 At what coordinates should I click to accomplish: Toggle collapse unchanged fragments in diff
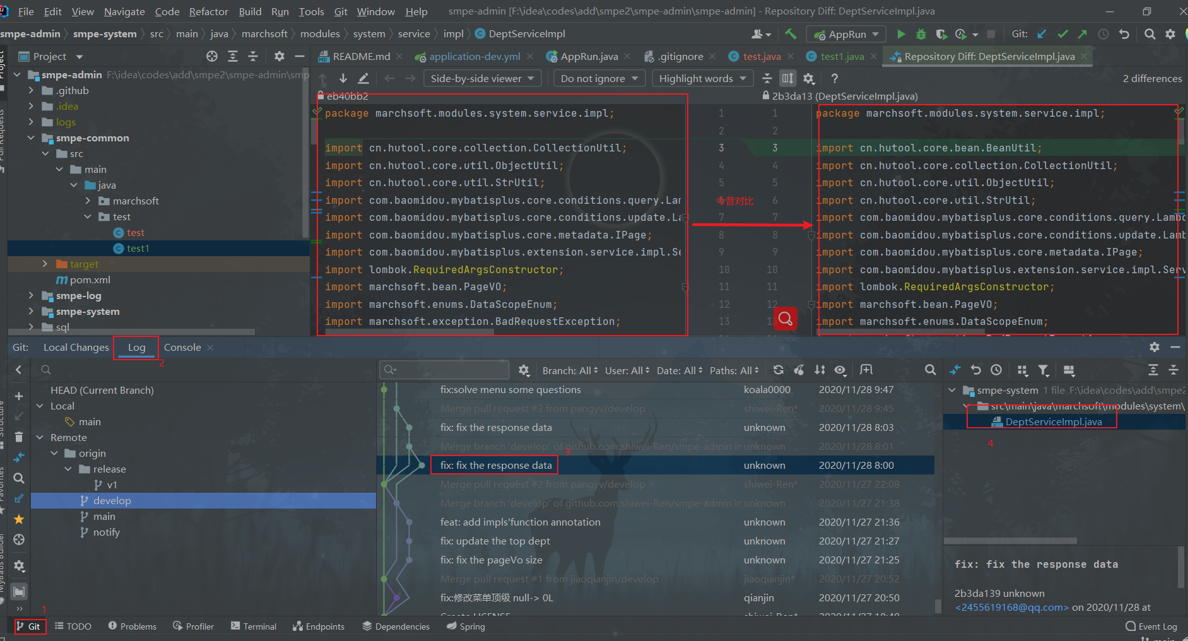tap(767, 78)
